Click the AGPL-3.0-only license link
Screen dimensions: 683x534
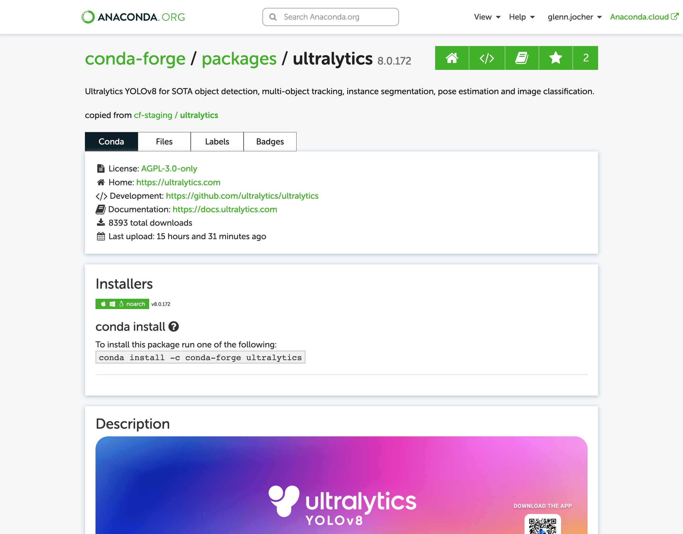pyautogui.click(x=170, y=169)
